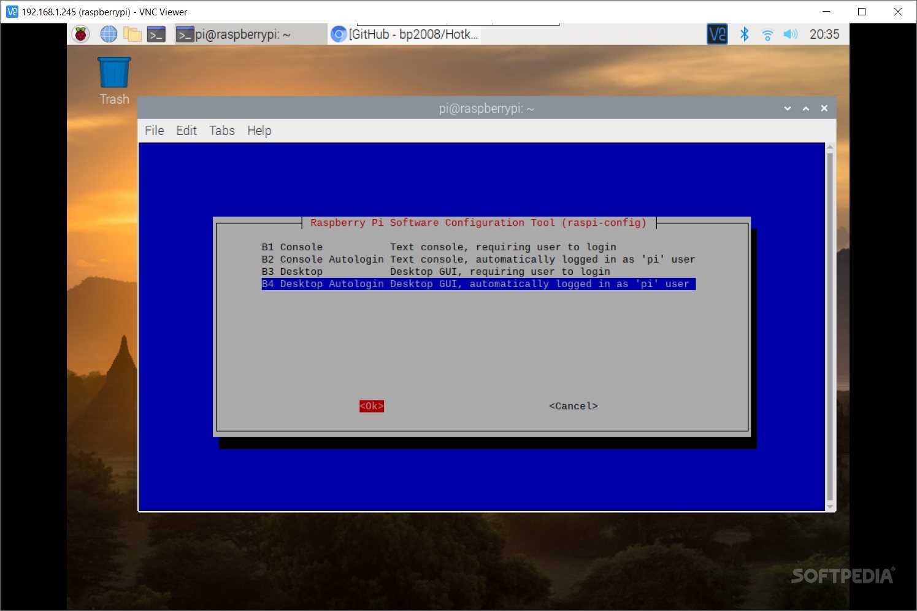917x611 pixels.
Task: Open the file manager folder icon
Action: pos(132,34)
